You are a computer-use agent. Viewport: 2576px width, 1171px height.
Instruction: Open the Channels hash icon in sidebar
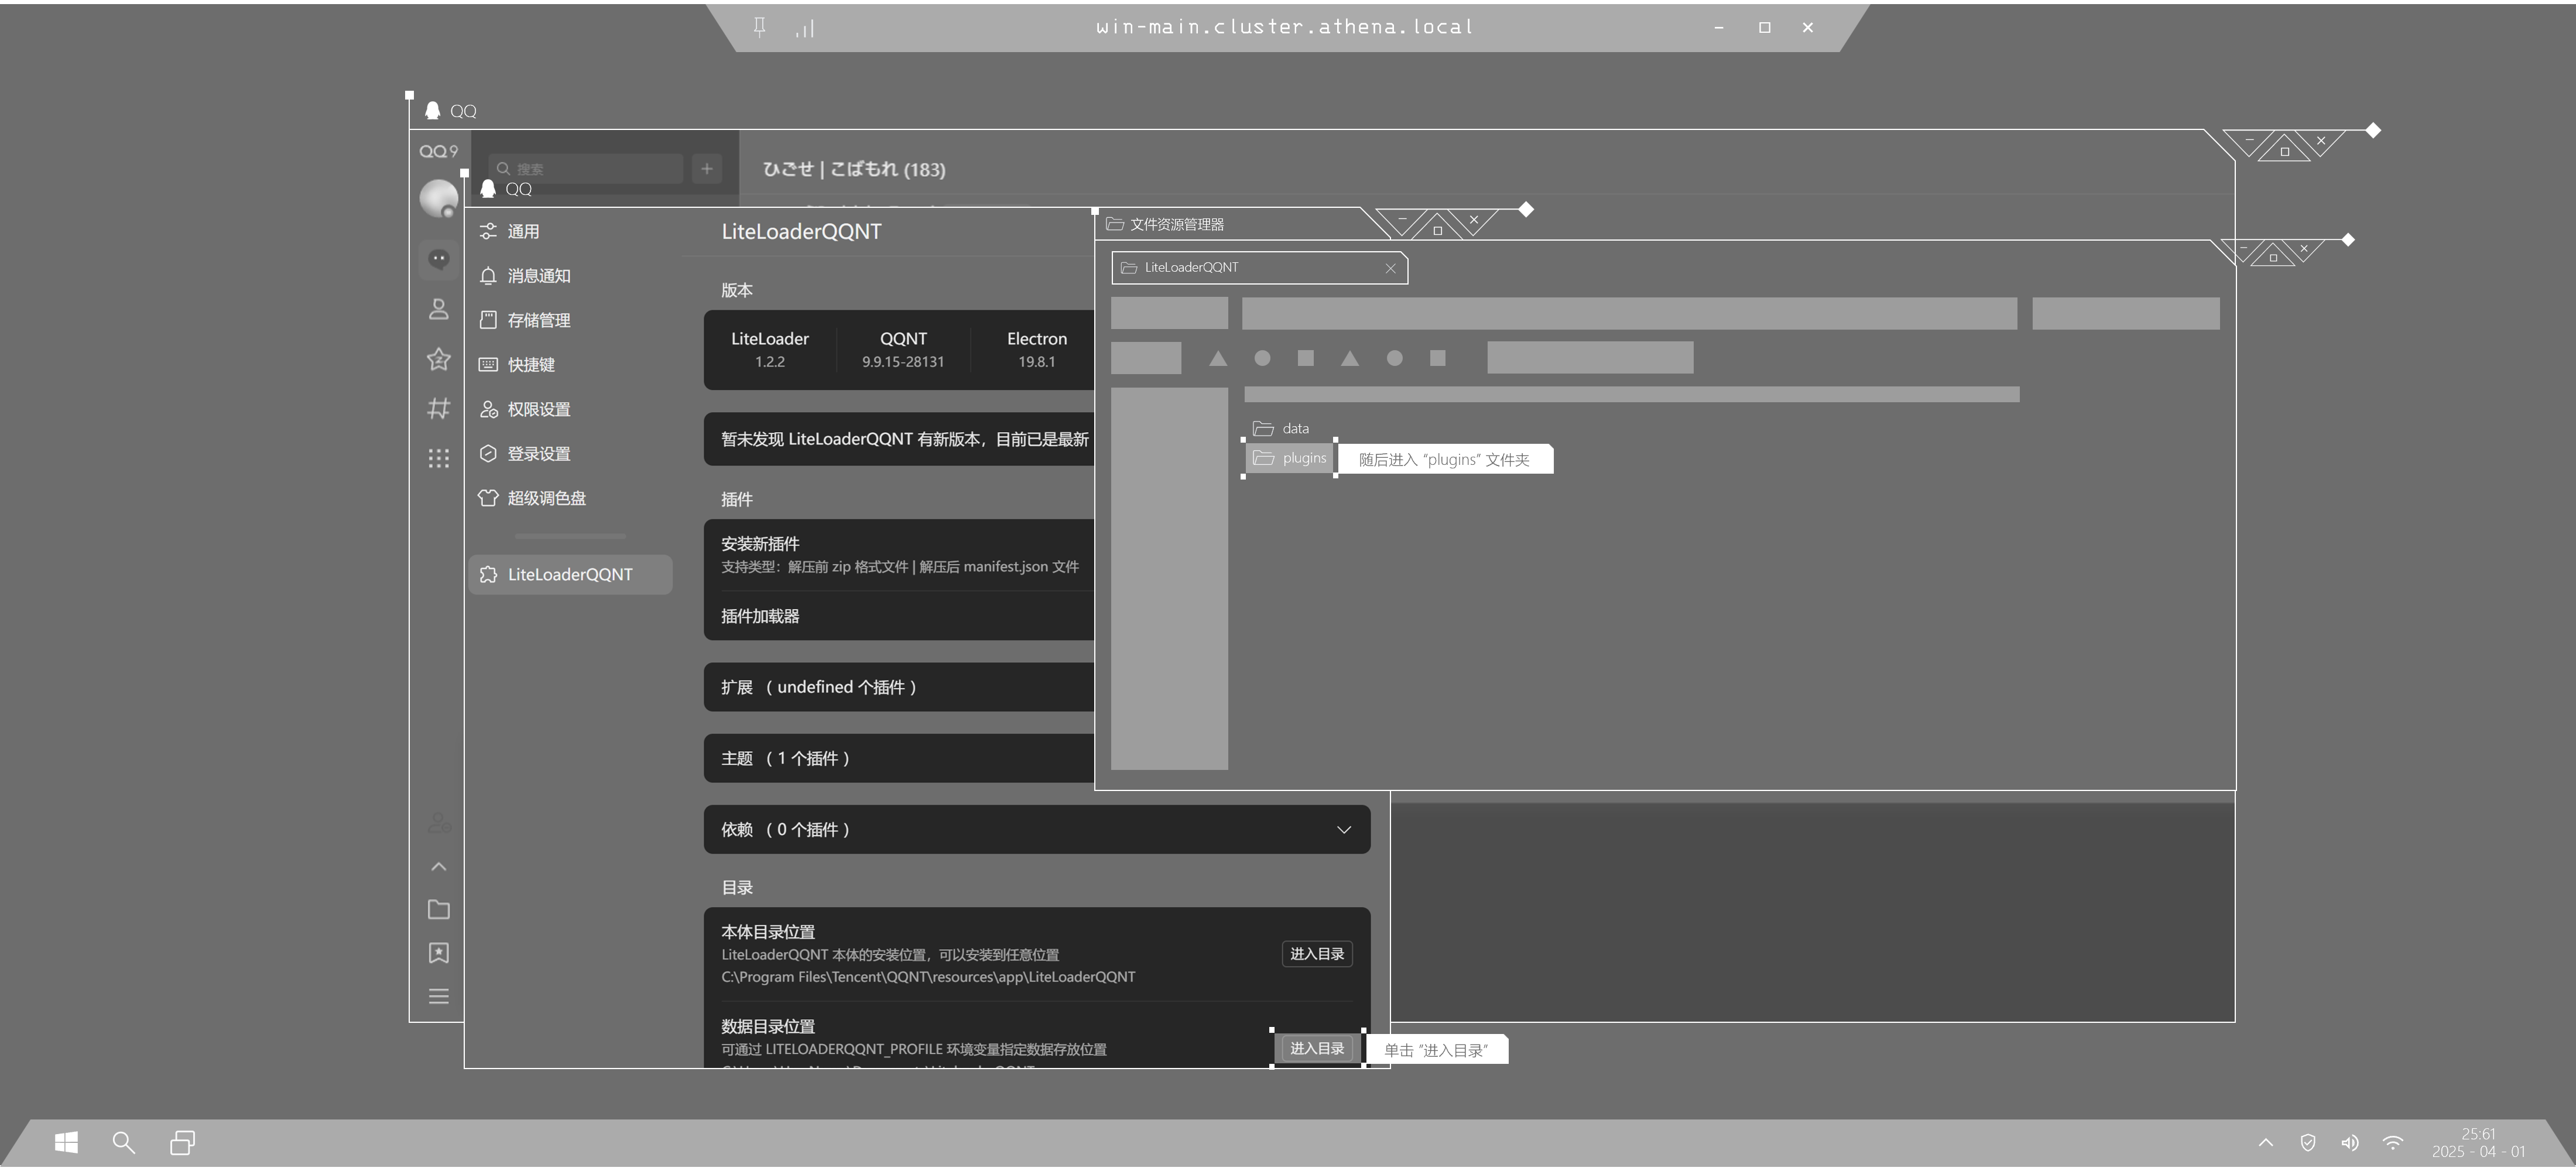click(438, 408)
